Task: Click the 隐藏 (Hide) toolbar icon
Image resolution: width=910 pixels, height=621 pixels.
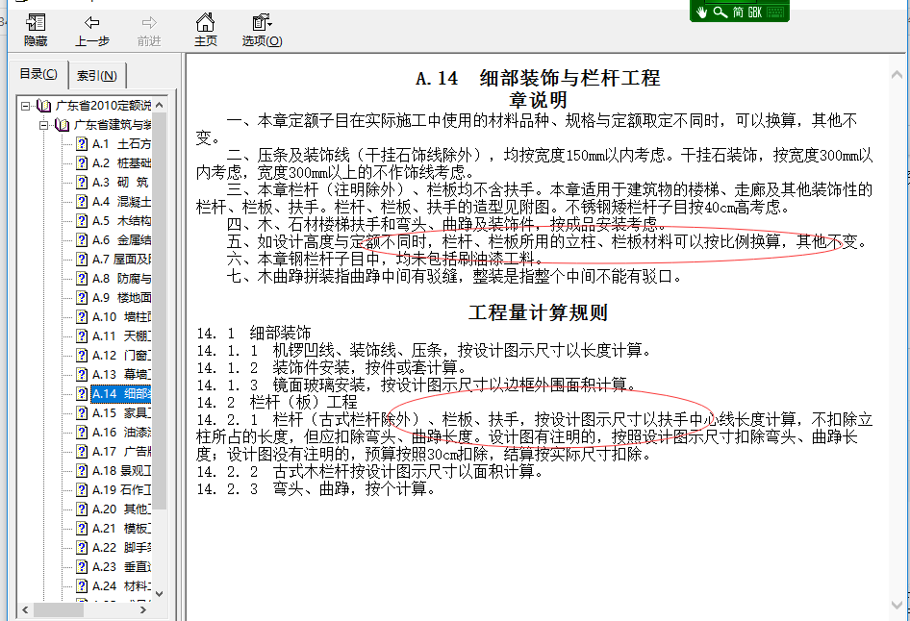Action: coord(36,23)
